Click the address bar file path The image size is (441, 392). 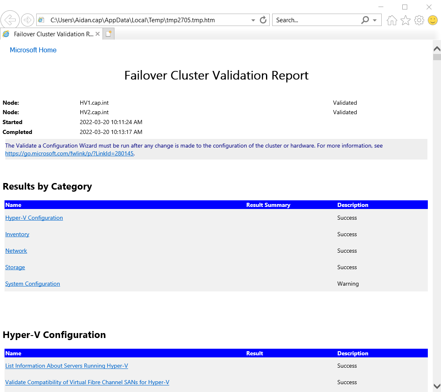(x=133, y=20)
